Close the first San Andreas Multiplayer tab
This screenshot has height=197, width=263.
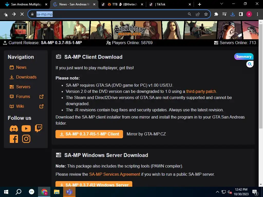(46, 4)
